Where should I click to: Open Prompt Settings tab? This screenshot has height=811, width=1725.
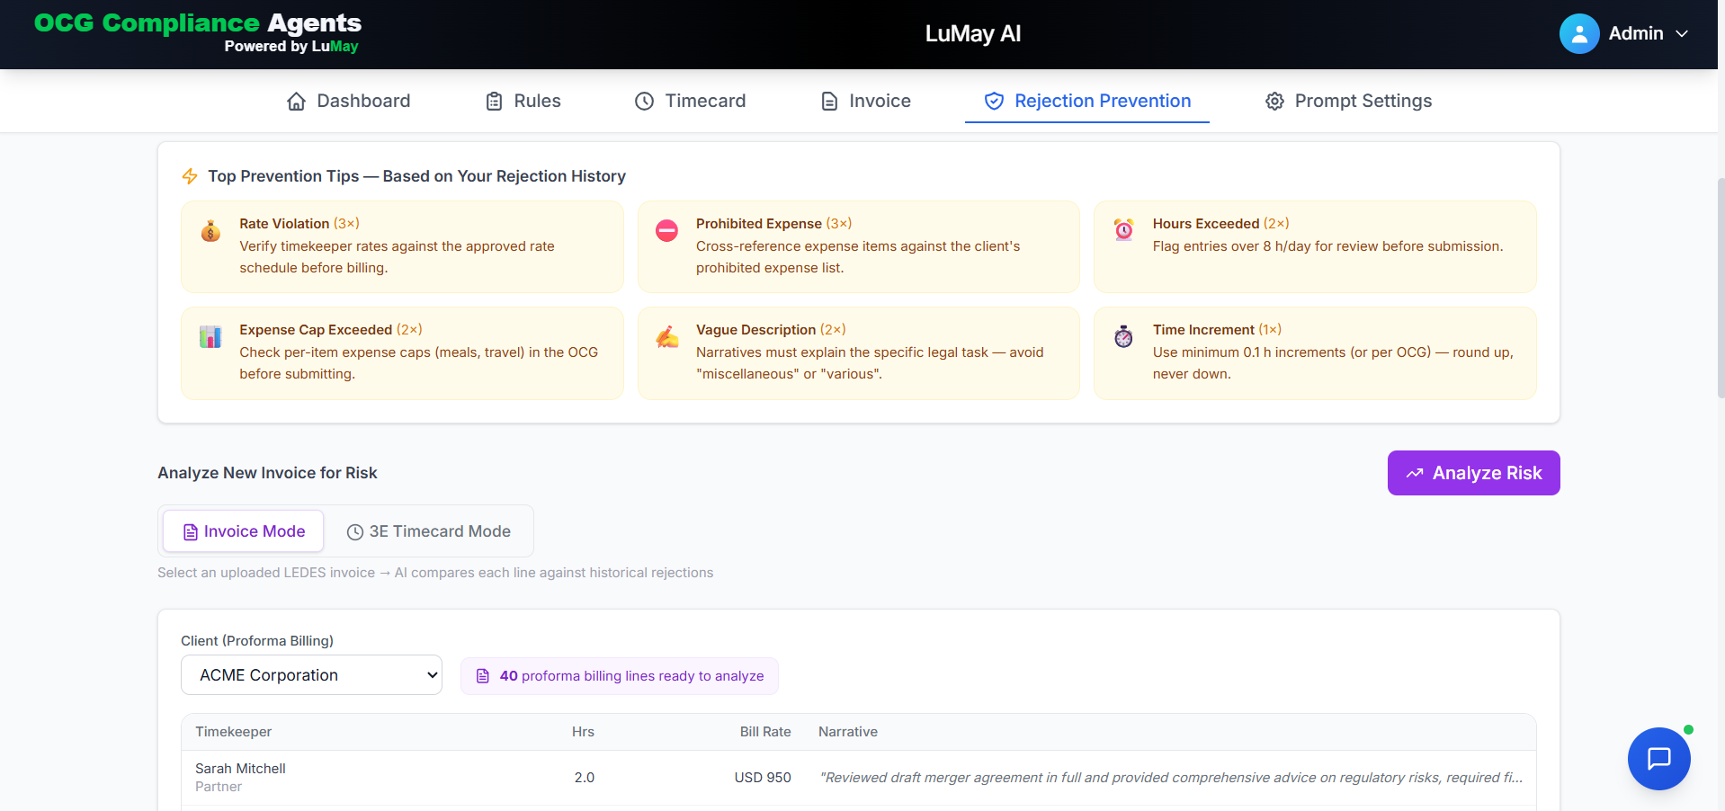[1348, 101]
